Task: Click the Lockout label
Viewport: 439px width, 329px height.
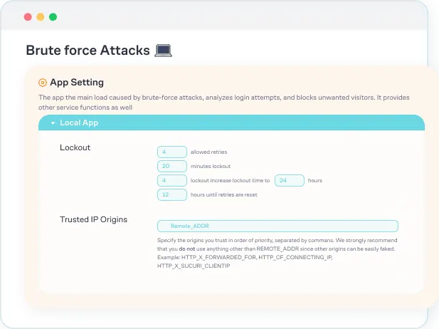Action: (x=75, y=147)
